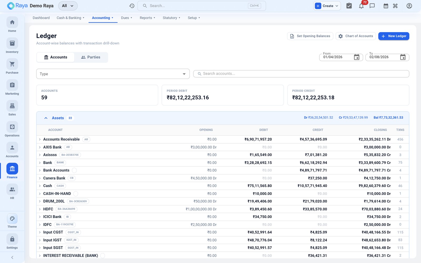Open Settings lock icon in sidebar
This screenshot has height=263, width=421.
coord(12,239)
